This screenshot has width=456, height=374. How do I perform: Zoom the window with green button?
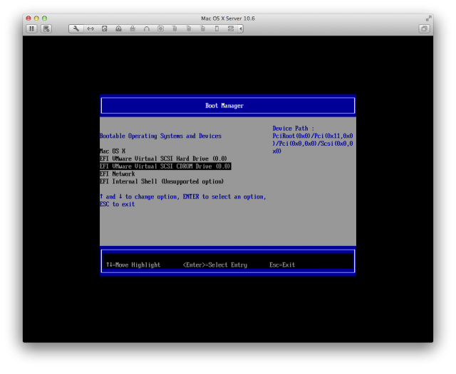pyautogui.click(x=44, y=18)
